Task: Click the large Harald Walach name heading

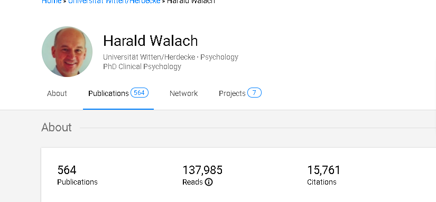Action: coord(151,41)
